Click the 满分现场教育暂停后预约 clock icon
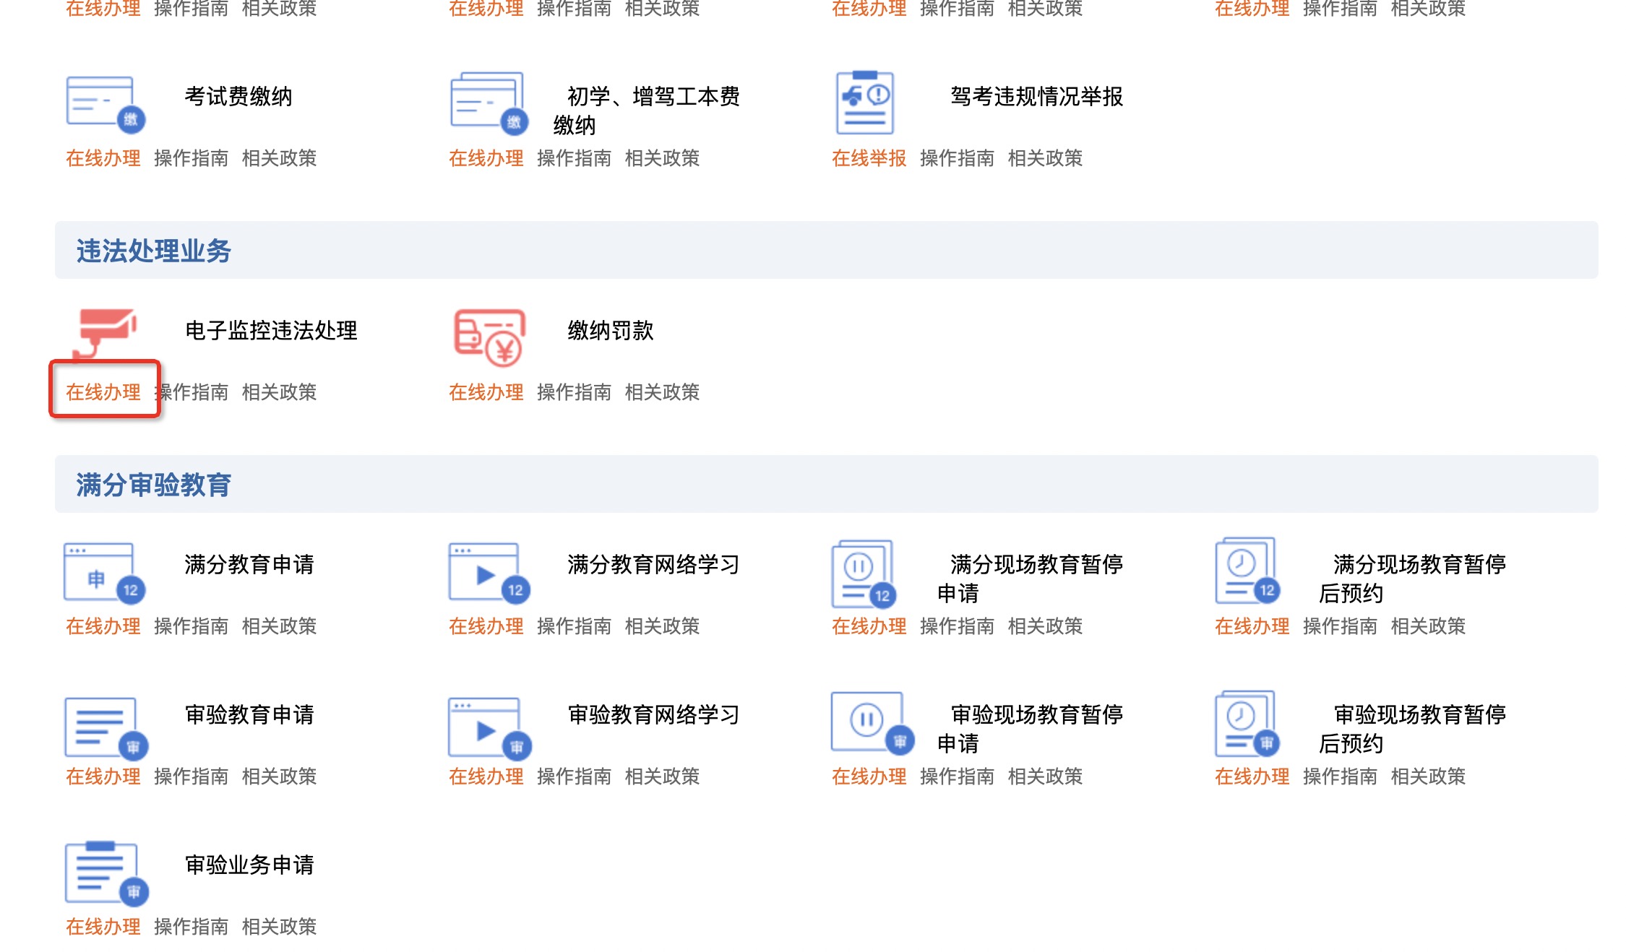 point(1247,571)
